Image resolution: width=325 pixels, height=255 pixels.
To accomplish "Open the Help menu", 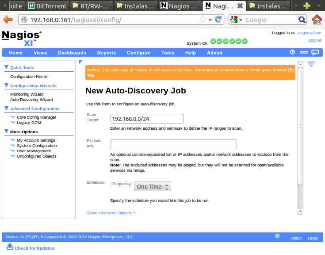I will coord(190,53).
